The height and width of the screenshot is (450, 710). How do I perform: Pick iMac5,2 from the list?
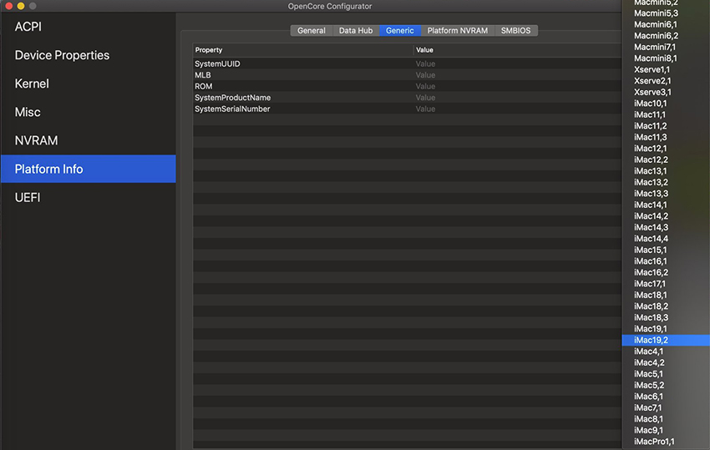click(x=666, y=385)
